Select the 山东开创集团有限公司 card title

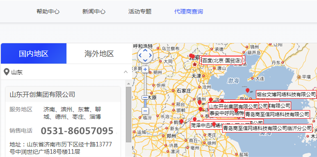click(42, 94)
